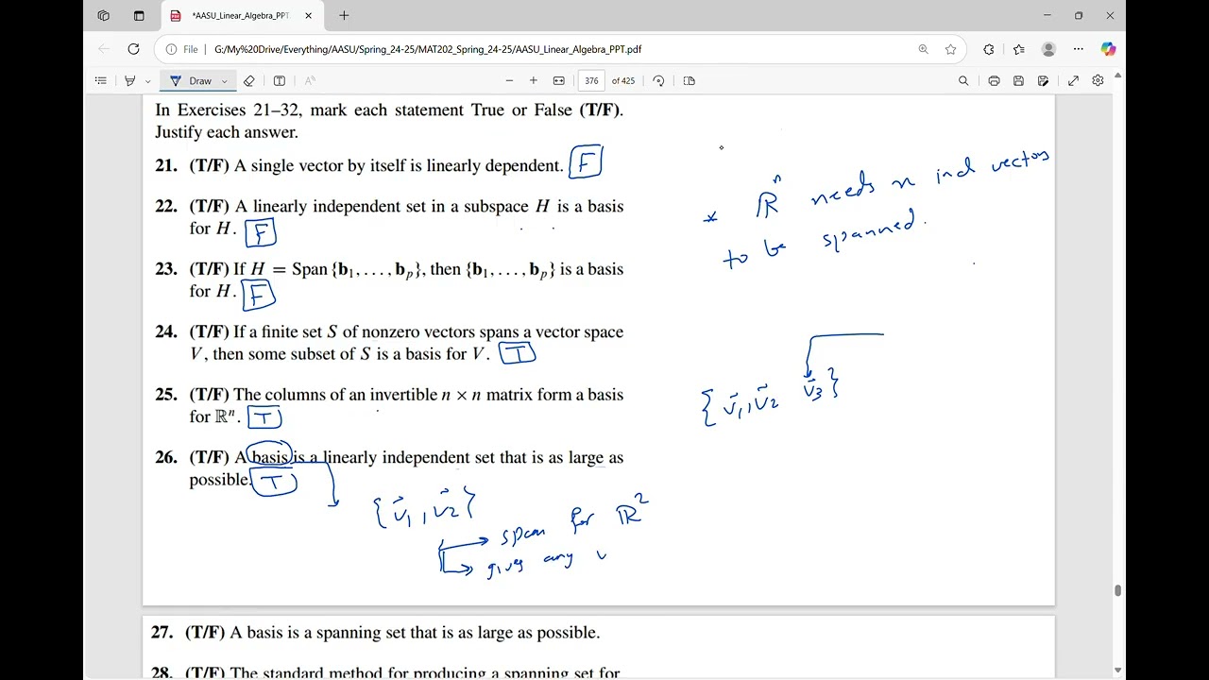Click the address bar file path
The image size is (1209, 680).
[428, 49]
